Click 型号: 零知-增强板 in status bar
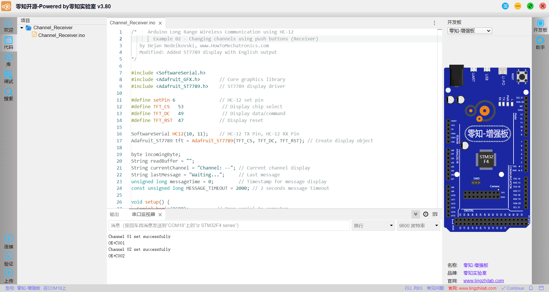 tap(23, 288)
